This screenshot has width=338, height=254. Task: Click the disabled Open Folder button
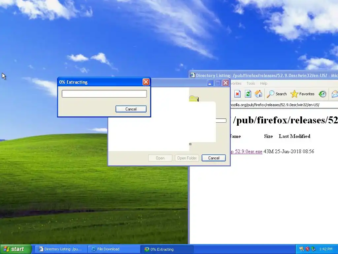click(187, 158)
